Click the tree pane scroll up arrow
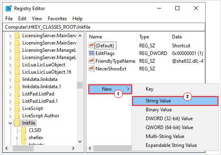Screen dimensions: 221x155 click(x=80, y=36)
